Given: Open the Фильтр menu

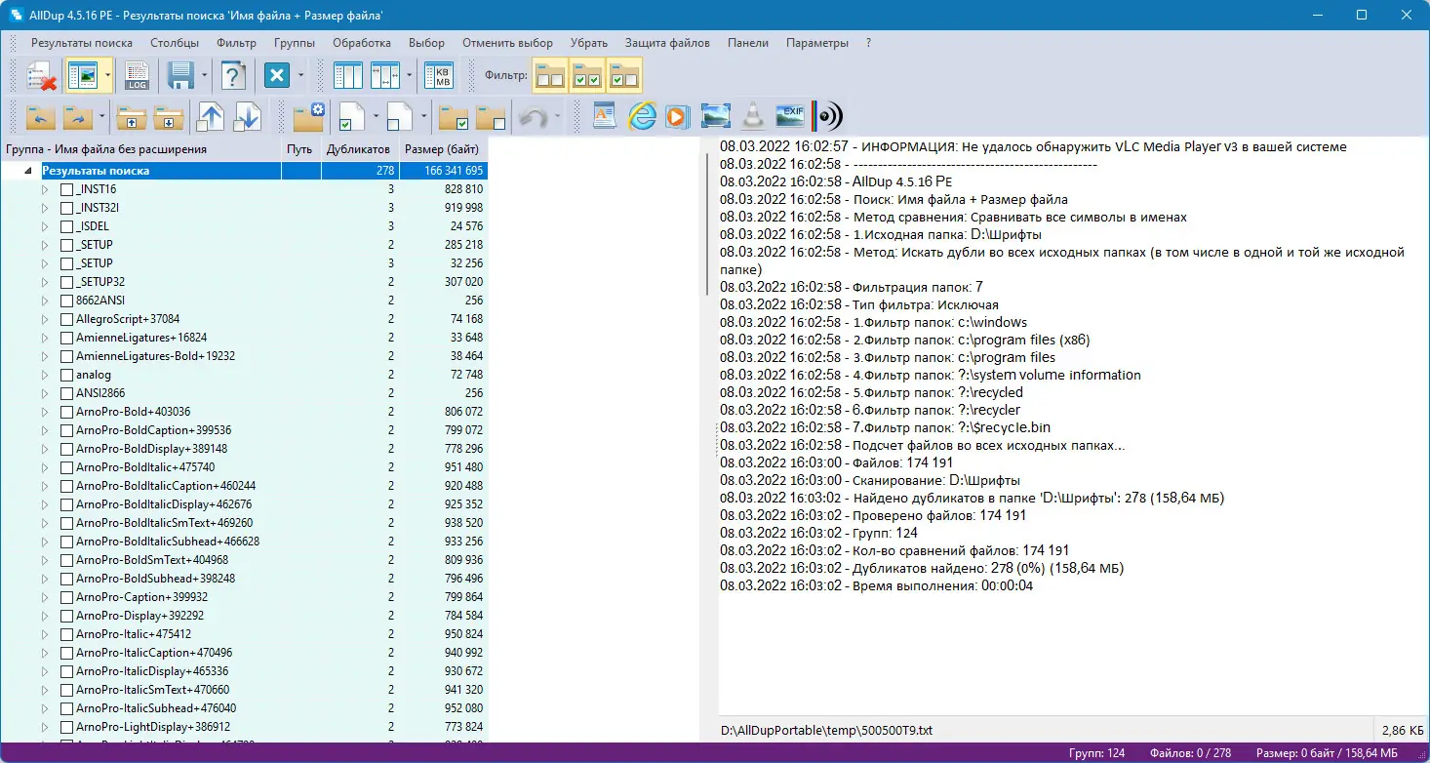Looking at the screenshot, I should pyautogui.click(x=236, y=43).
